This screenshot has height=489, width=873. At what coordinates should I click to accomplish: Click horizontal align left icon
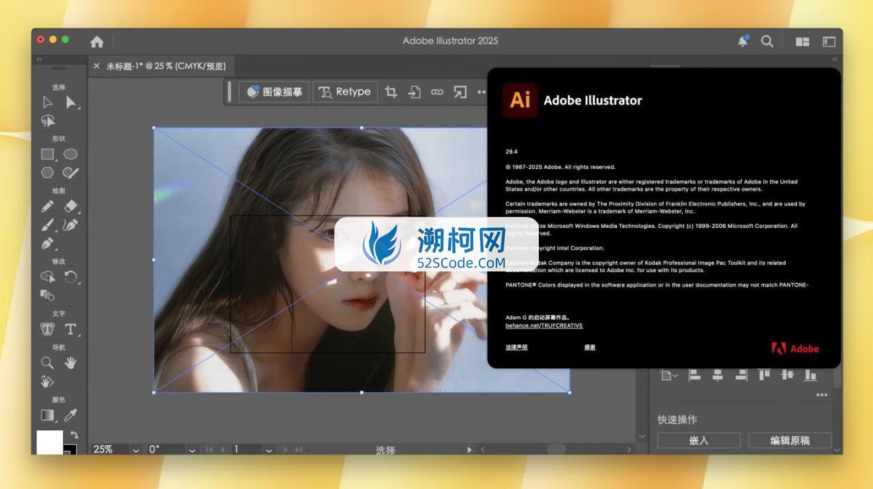694,374
